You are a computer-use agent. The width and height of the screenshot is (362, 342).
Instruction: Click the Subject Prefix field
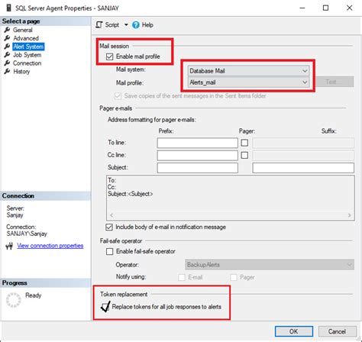click(198, 168)
